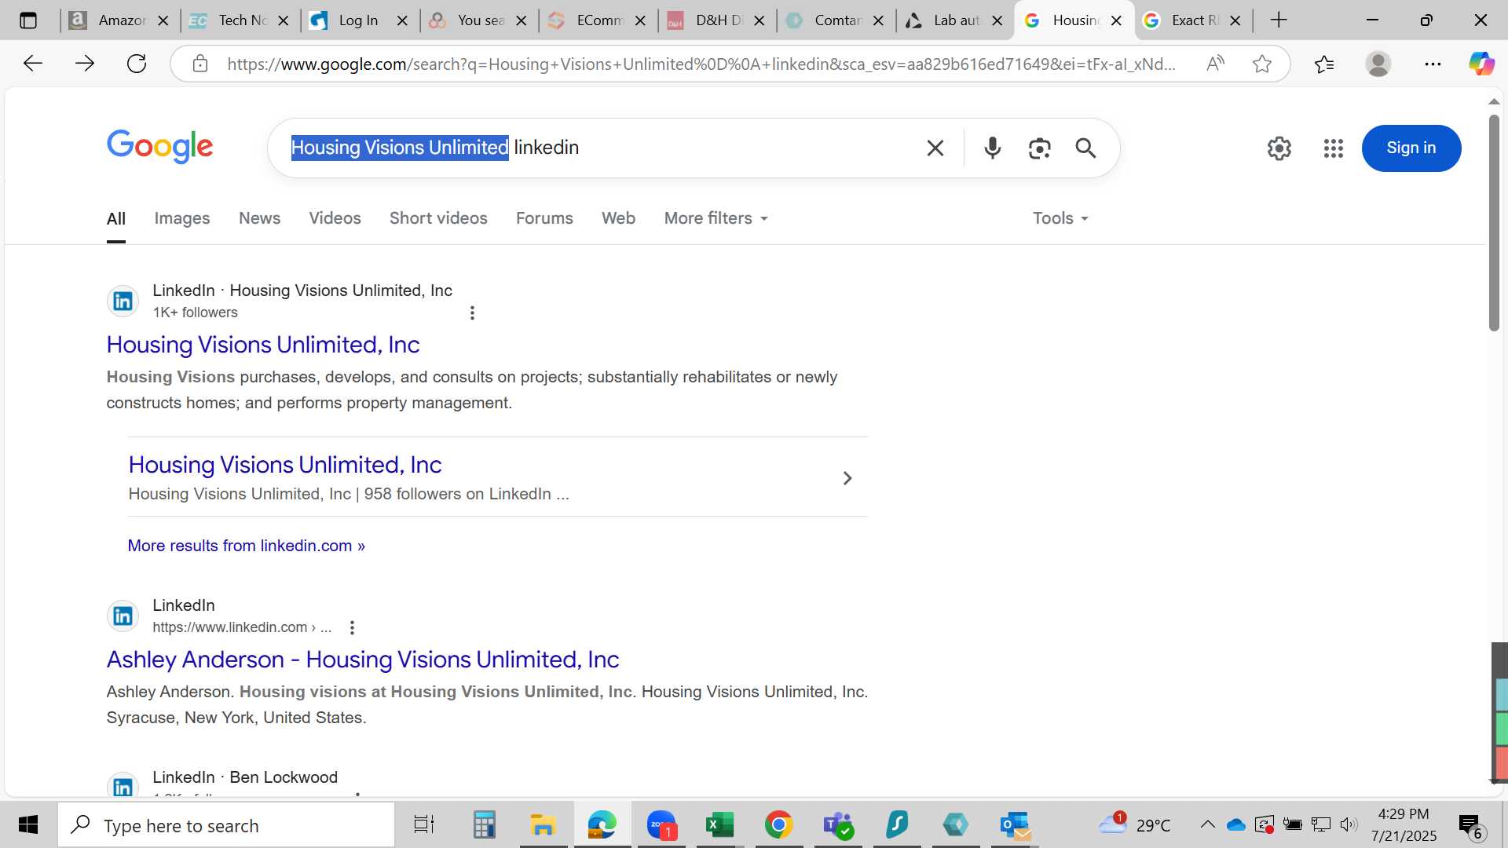Image resolution: width=1508 pixels, height=848 pixels.
Task: Select the All results tab
Action: 115,218
